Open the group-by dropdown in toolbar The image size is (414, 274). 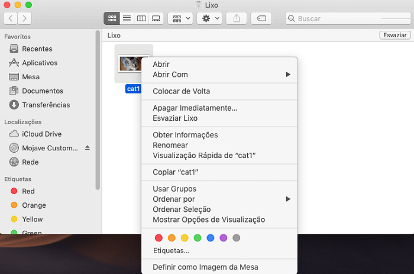pos(180,18)
